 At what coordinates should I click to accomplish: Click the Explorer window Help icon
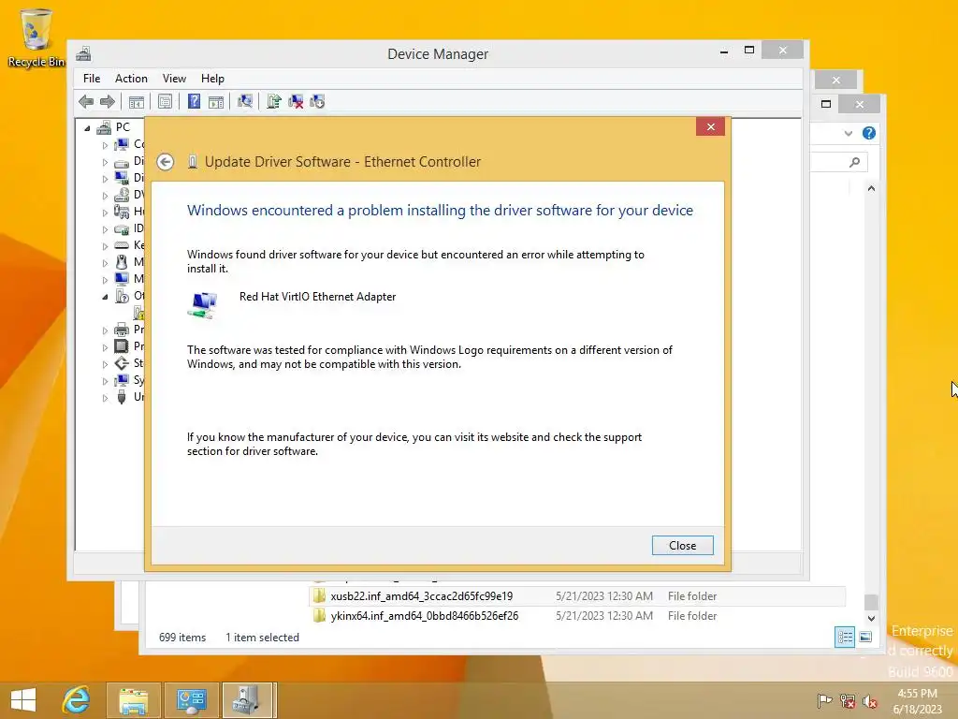[869, 133]
